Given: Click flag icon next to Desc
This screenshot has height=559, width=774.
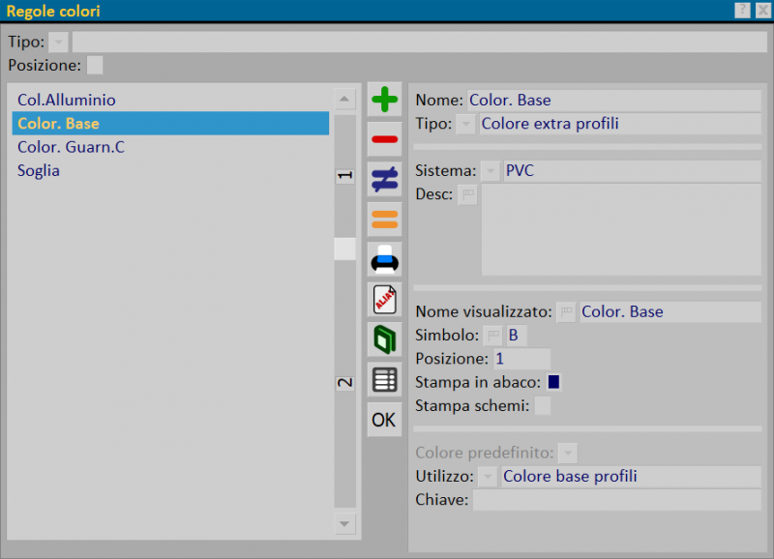Looking at the screenshot, I should click(x=467, y=194).
